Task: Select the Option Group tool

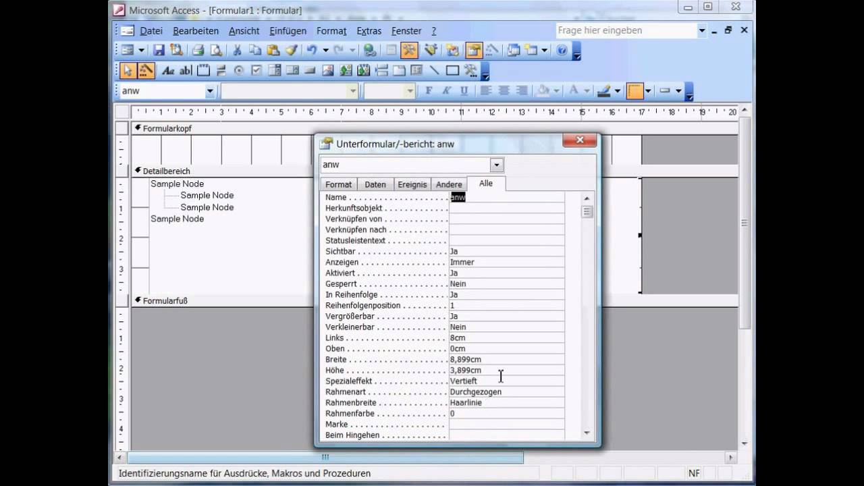Action: point(202,70)
